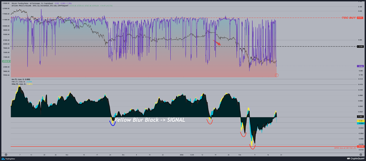Select the red arc left of 2026 dip
Screen dimensions: 366x161
[x=209, y=122]
